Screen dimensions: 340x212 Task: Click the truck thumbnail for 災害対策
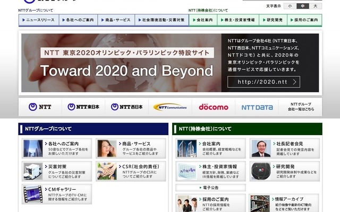coord(33,171)
